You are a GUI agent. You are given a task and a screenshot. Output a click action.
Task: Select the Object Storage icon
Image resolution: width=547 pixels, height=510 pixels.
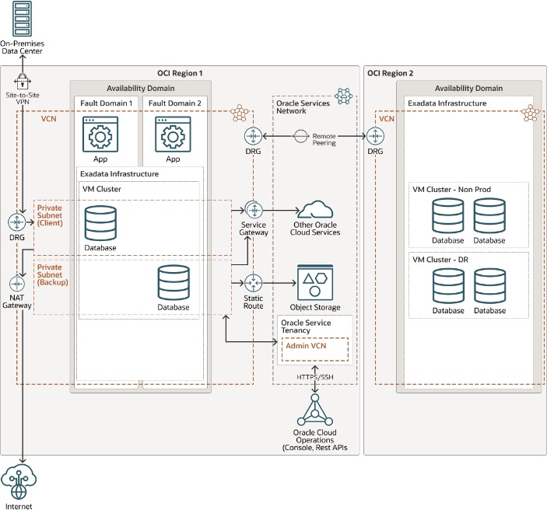click(315, 280)
